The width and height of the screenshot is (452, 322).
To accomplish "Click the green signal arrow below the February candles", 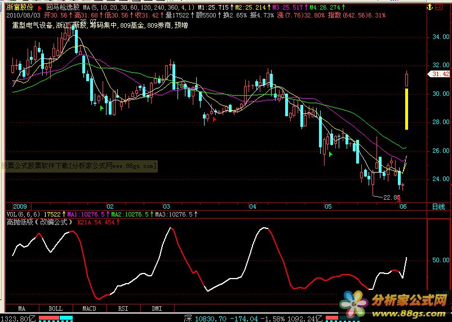I will coord(101,108).
